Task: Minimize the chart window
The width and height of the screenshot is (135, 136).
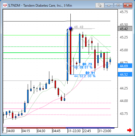Action: (x=109, y=5)
